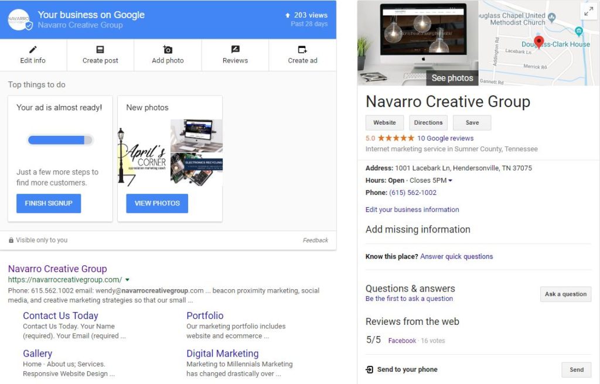Open the Contact Us Today sitelink

coord(60,316)
